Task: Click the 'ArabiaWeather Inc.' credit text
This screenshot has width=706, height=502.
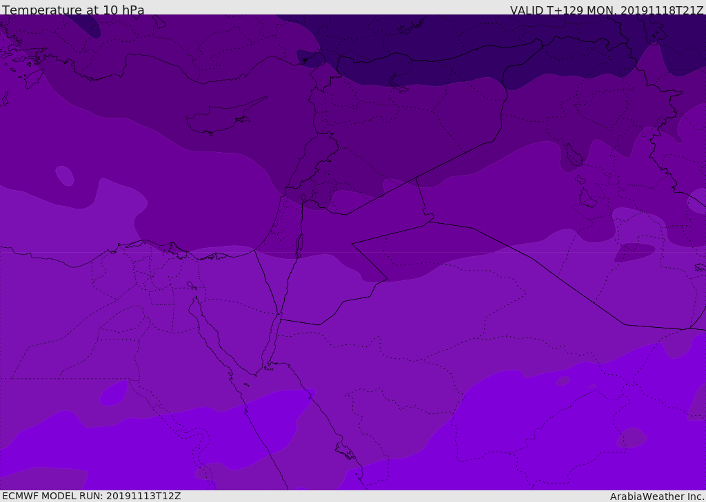Action: click(657, 496)
